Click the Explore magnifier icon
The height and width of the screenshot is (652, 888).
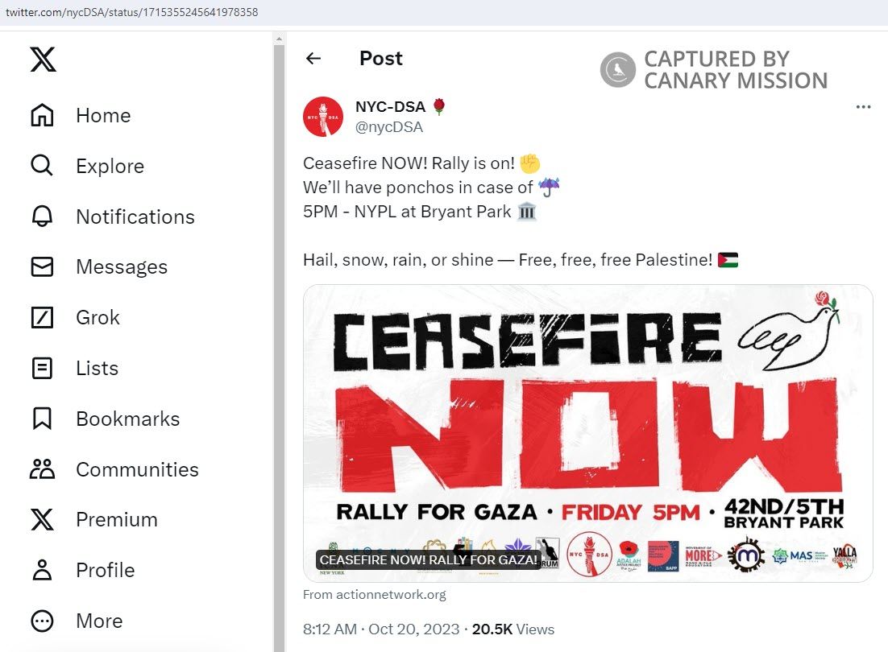coord(42,167)
